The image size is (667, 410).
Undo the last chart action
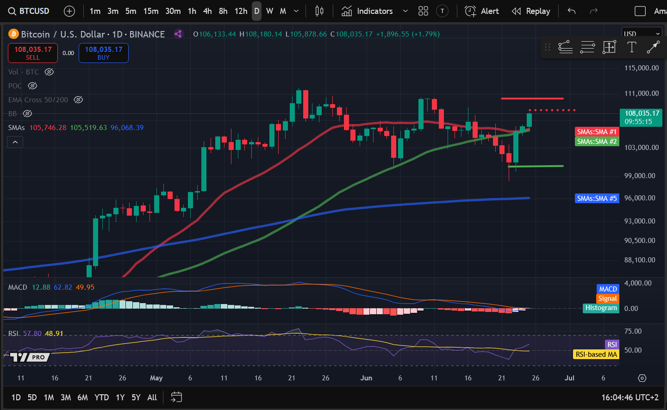click(572, 11)
